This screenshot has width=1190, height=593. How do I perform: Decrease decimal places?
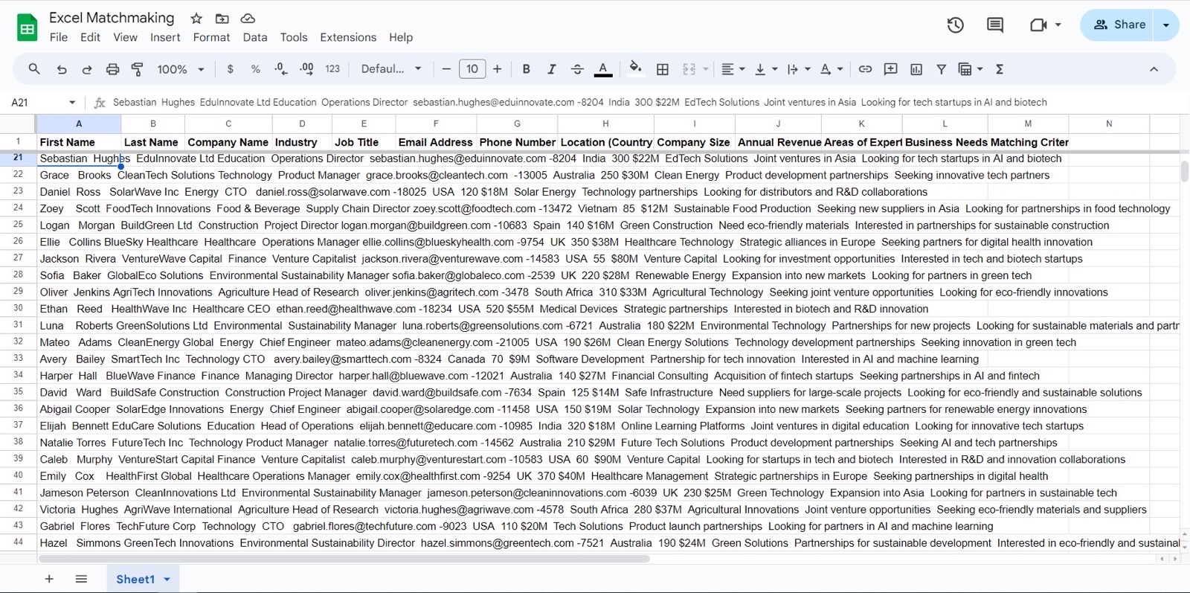coord(281,69)
